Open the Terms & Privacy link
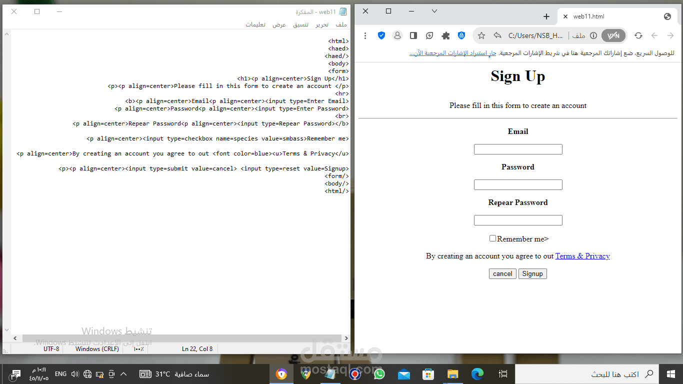The image size is (683, 384). point(582,256)
